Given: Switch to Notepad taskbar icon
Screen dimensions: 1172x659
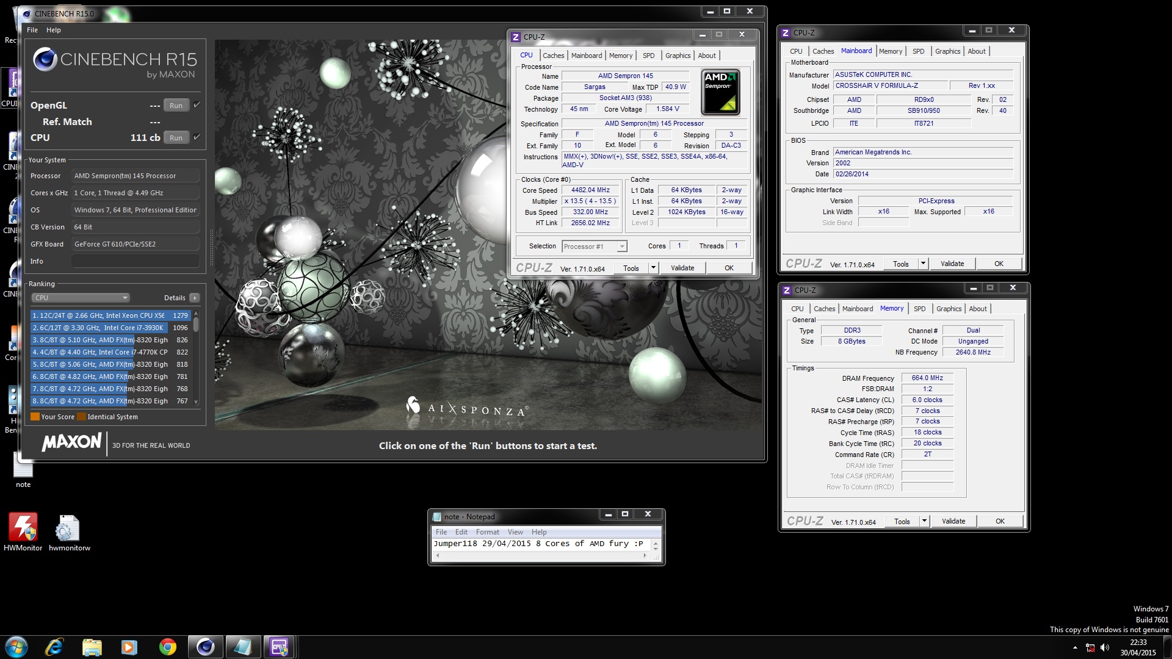Looking at the screenshot, I should tap(242, 647).
